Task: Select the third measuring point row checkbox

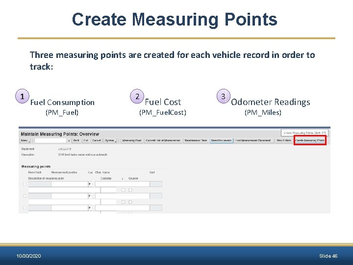Action: pyautogui.click(x=25, y=208)
